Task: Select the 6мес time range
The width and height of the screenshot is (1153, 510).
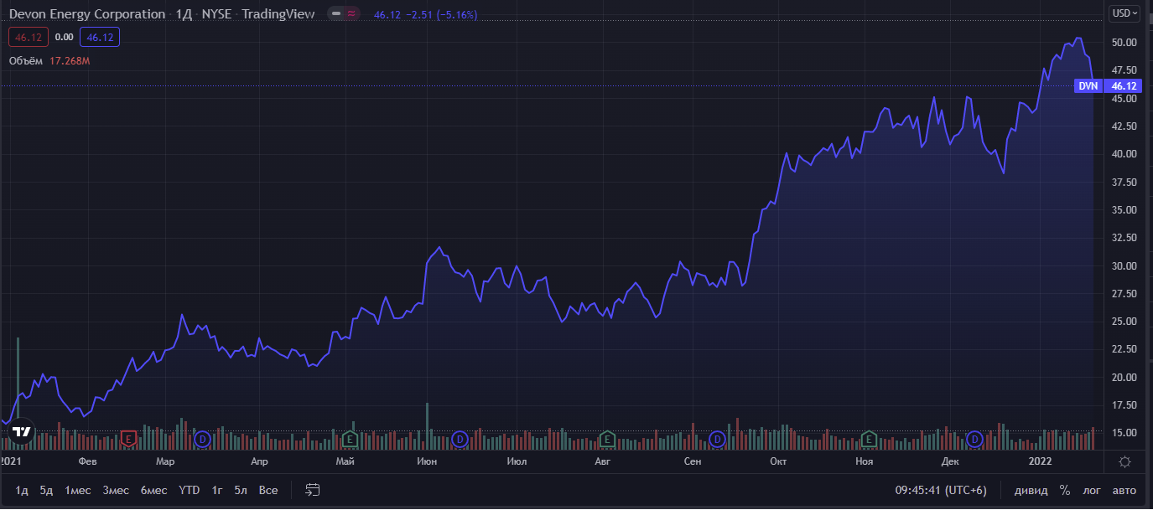Action: [153, 490]
